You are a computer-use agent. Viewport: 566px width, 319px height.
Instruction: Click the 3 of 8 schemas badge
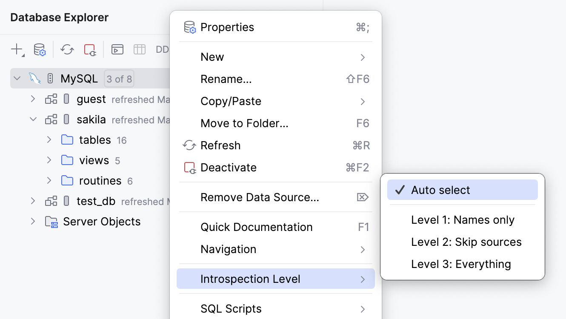[x=119, y=79]
